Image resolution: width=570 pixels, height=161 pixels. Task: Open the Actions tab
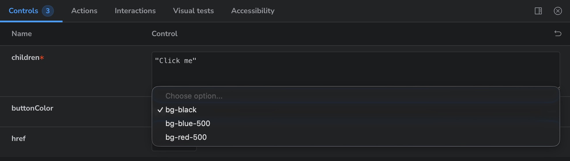84,11
